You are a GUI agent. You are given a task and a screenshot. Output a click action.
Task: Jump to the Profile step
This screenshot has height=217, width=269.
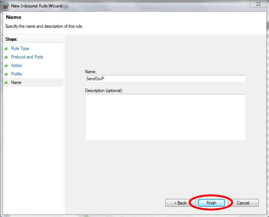click(x=16, y=74)
